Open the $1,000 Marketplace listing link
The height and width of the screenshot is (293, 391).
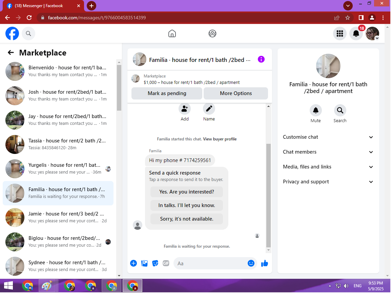tap(191, 83)
